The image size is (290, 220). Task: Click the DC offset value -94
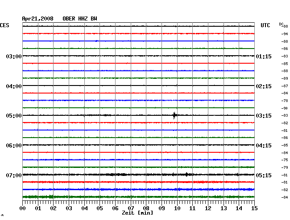tap(285, 34)
